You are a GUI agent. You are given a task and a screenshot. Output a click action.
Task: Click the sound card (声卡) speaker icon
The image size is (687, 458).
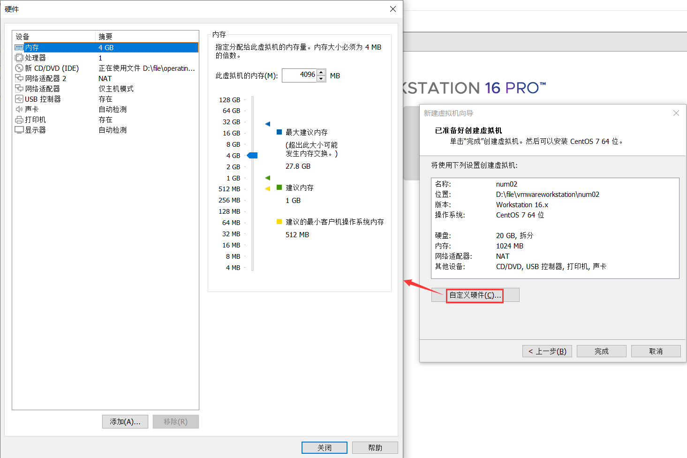[19, 109]
